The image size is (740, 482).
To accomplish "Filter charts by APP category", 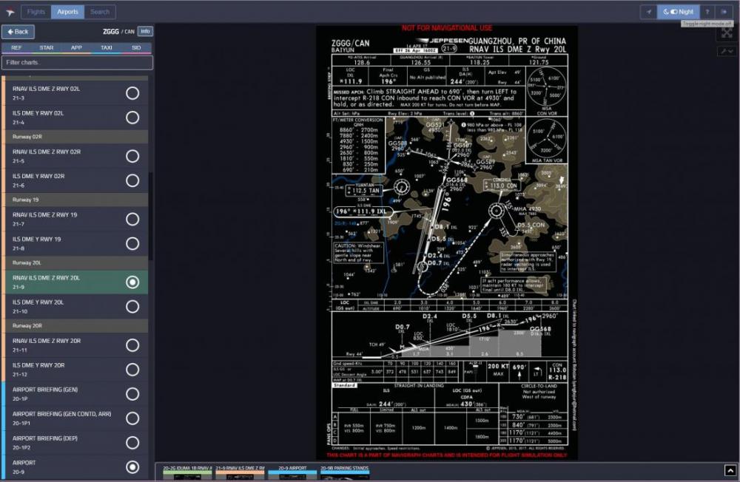I will click(76, 47).
